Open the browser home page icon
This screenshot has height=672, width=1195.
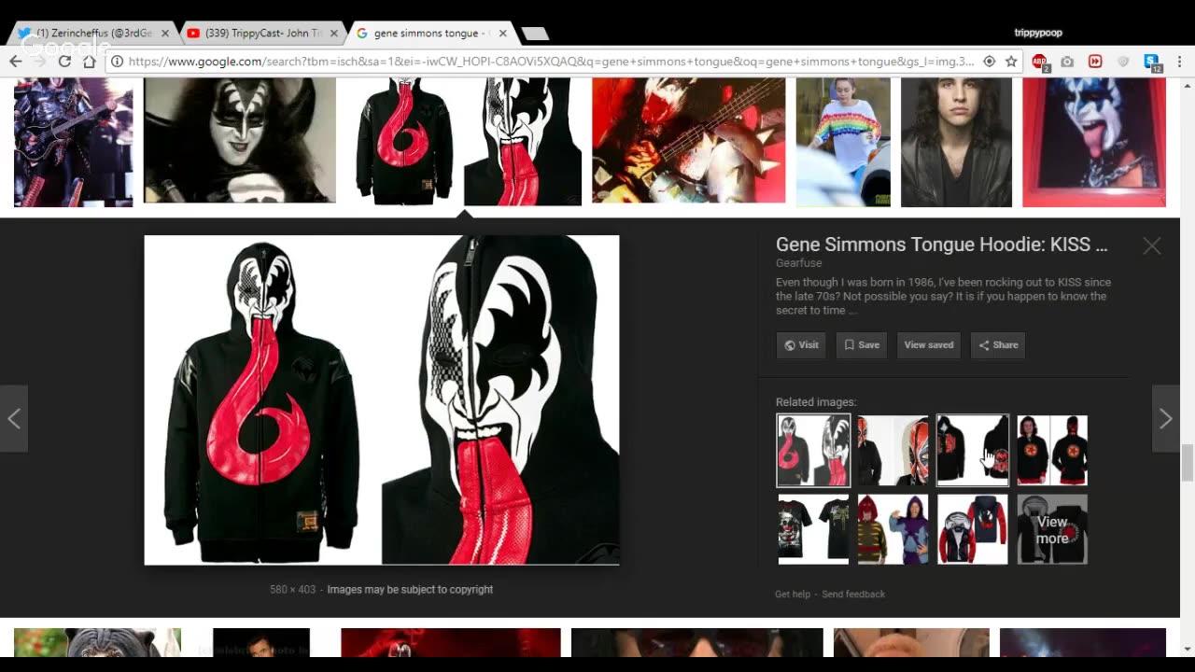(x=89, y=62)
